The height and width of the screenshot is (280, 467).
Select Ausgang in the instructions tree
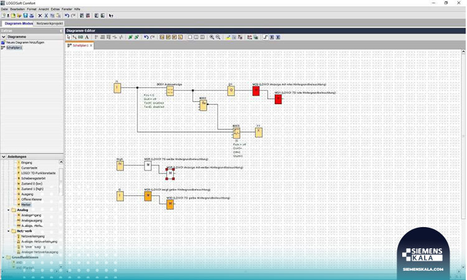click(x=27, y=194)
